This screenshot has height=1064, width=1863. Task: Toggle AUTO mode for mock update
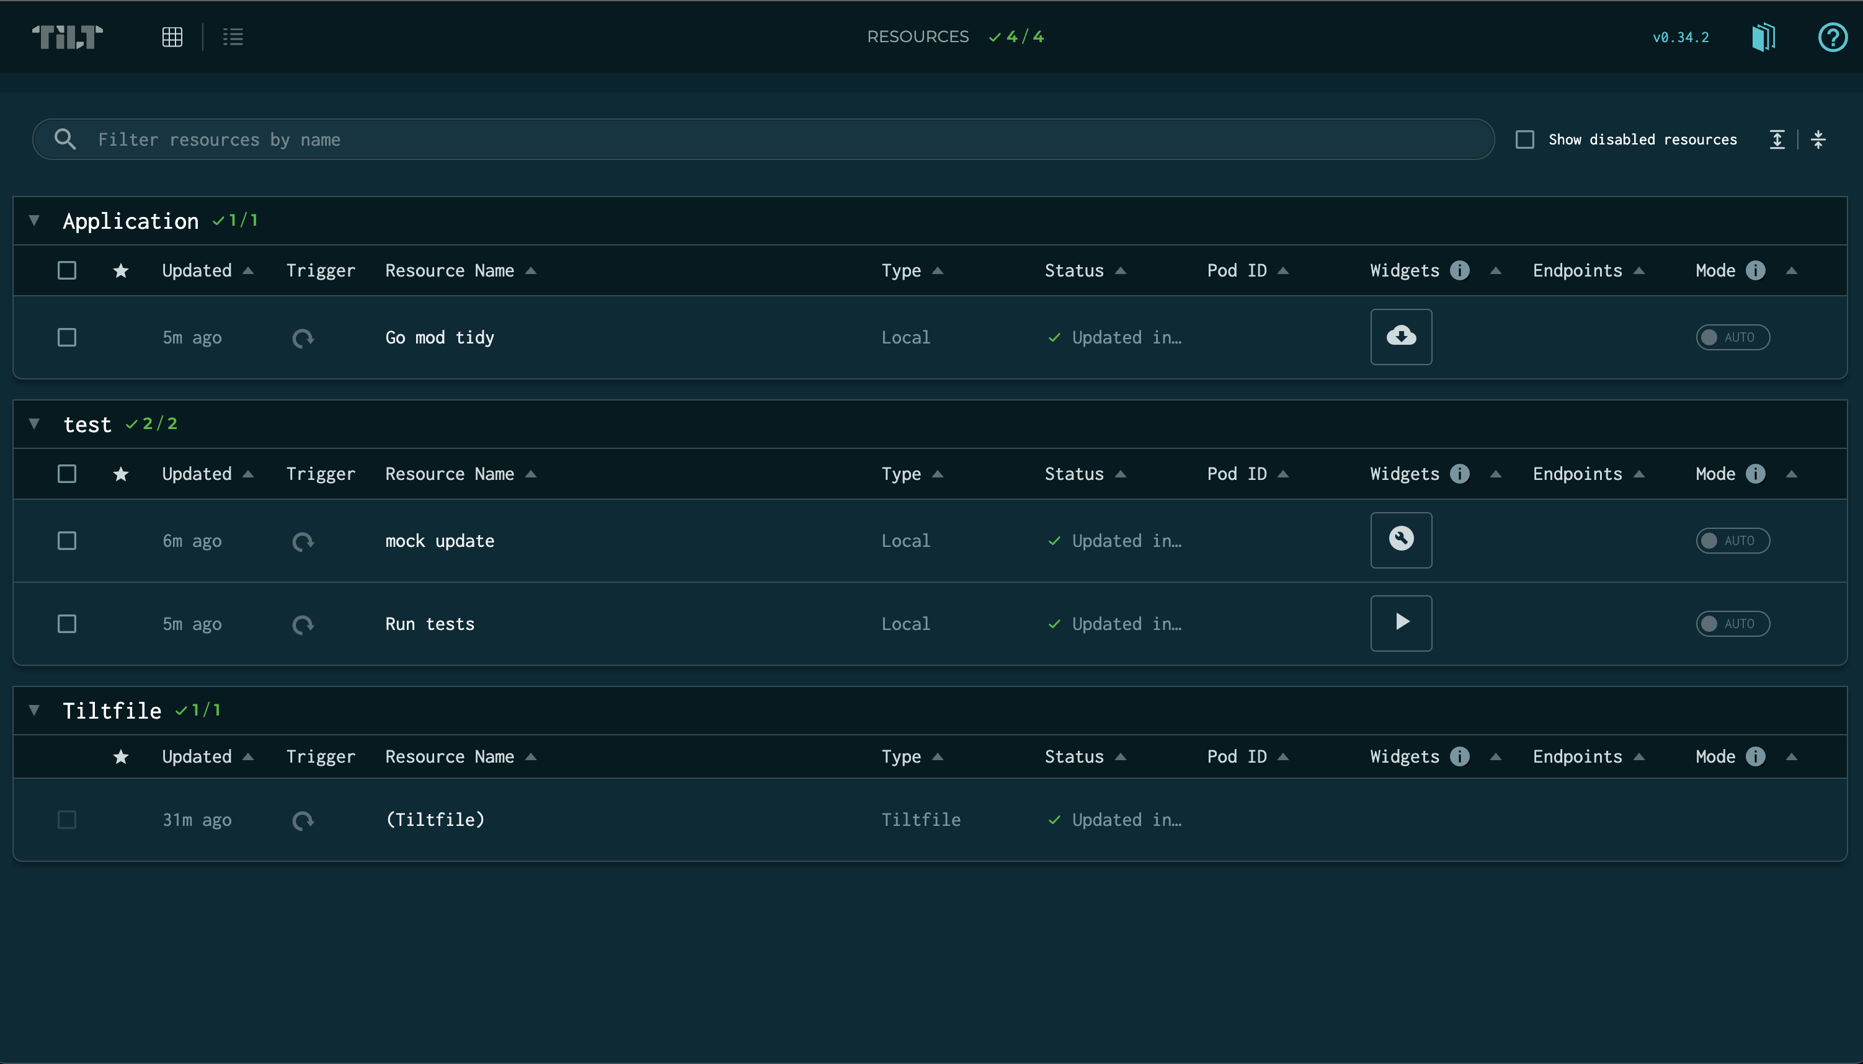(1733, 540)
